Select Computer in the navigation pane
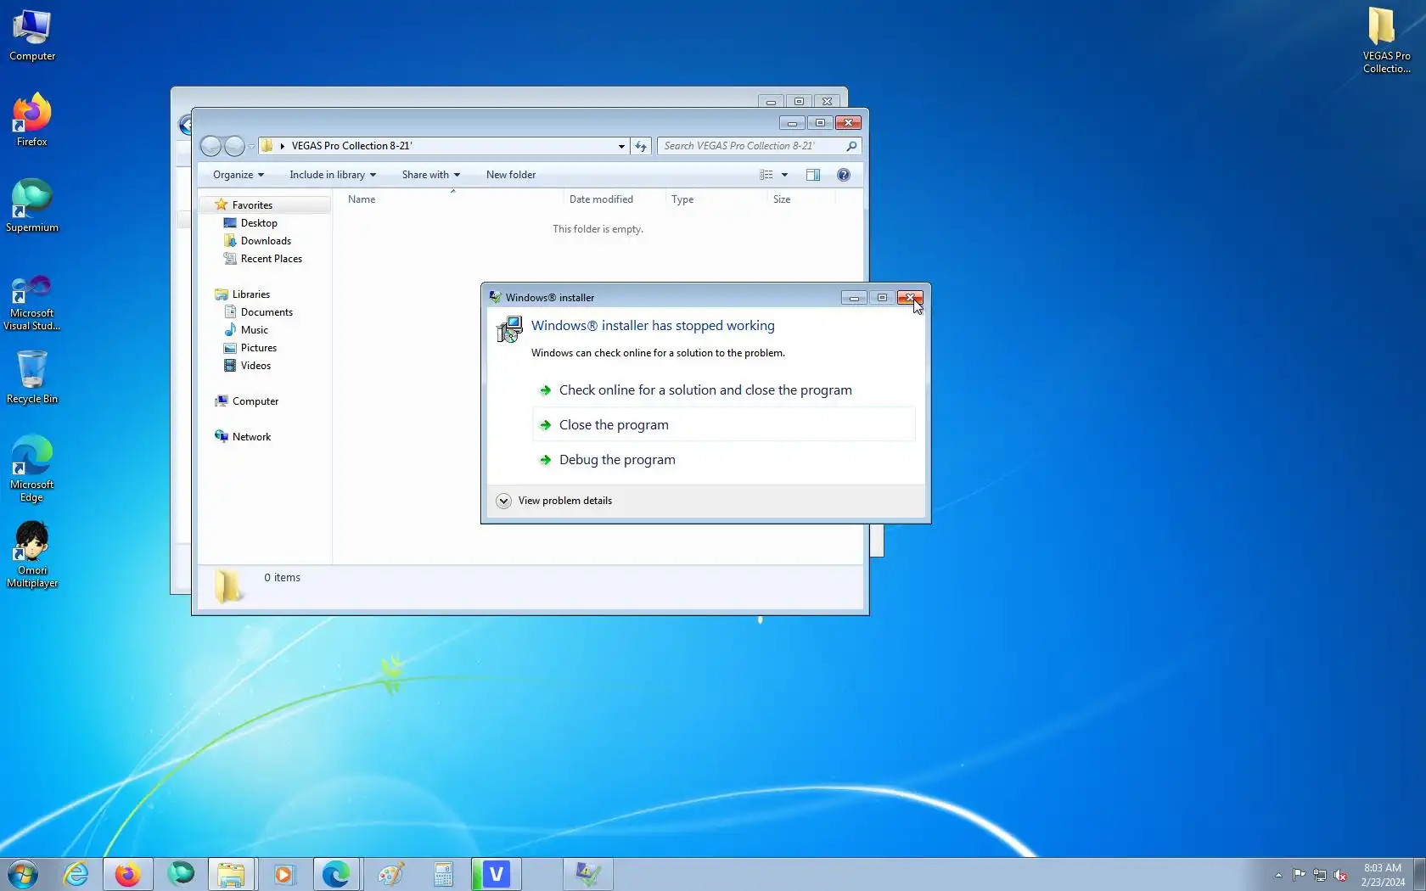The height and width of the screenshot is (891, 1426). click(255, 401)
